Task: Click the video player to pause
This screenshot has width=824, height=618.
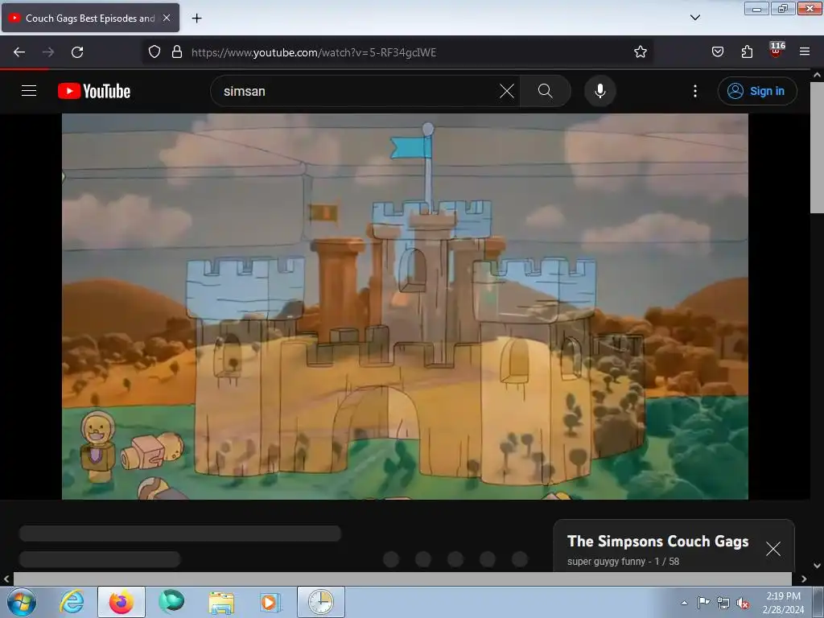Action: [405, 307]
